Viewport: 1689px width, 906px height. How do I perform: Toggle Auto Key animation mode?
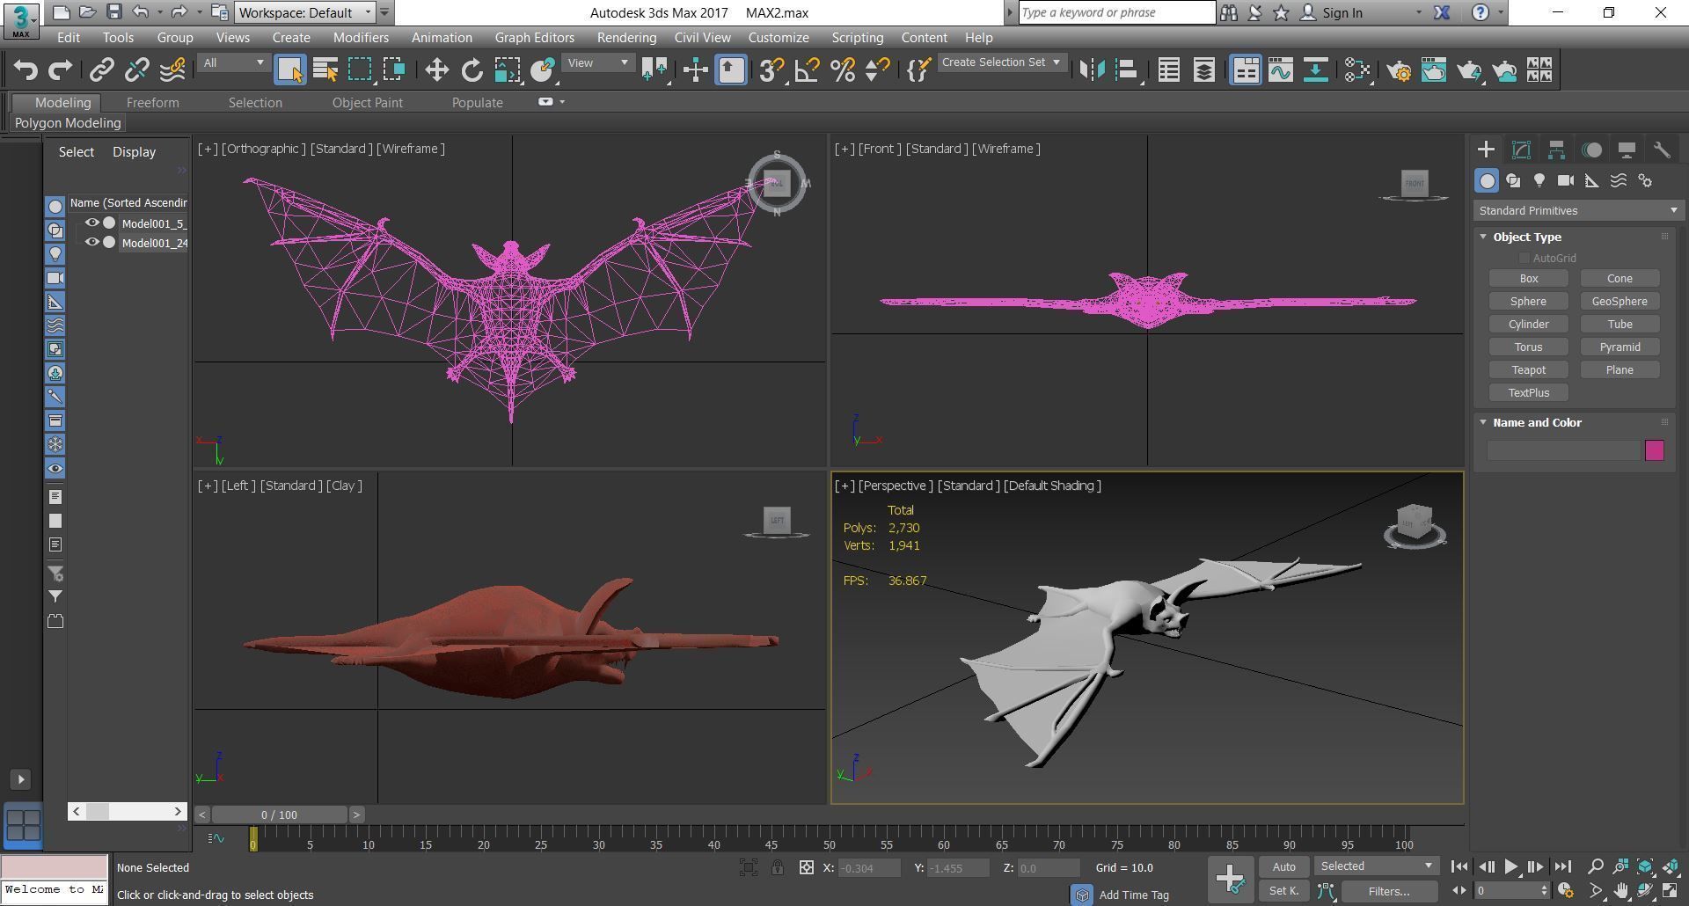click(x=1283, y=866)
